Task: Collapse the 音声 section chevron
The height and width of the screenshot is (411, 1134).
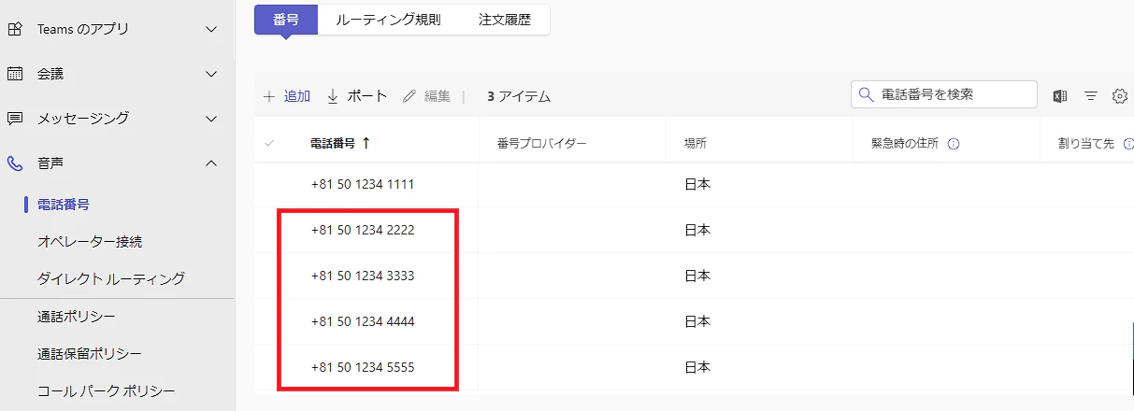Action: [x=211, y=163]
